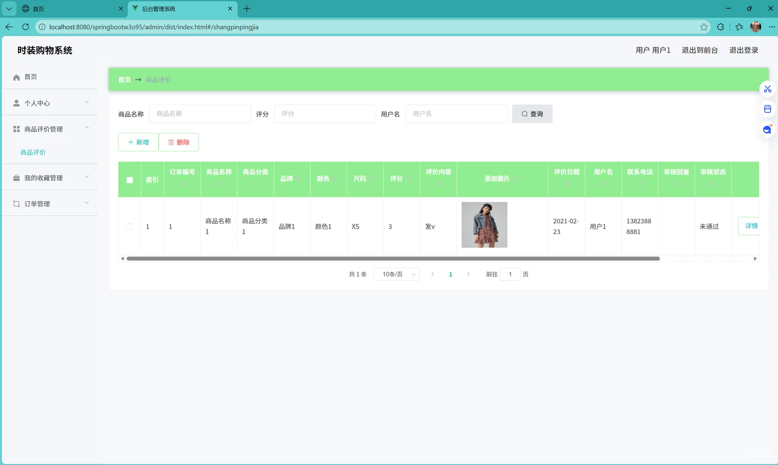Open the review product image thumbnail

484,225
